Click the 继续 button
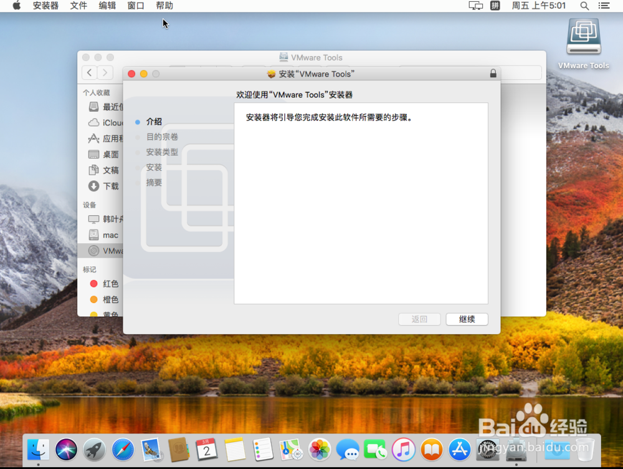Viewport: 623px width, 469px height. click(467, 319)
